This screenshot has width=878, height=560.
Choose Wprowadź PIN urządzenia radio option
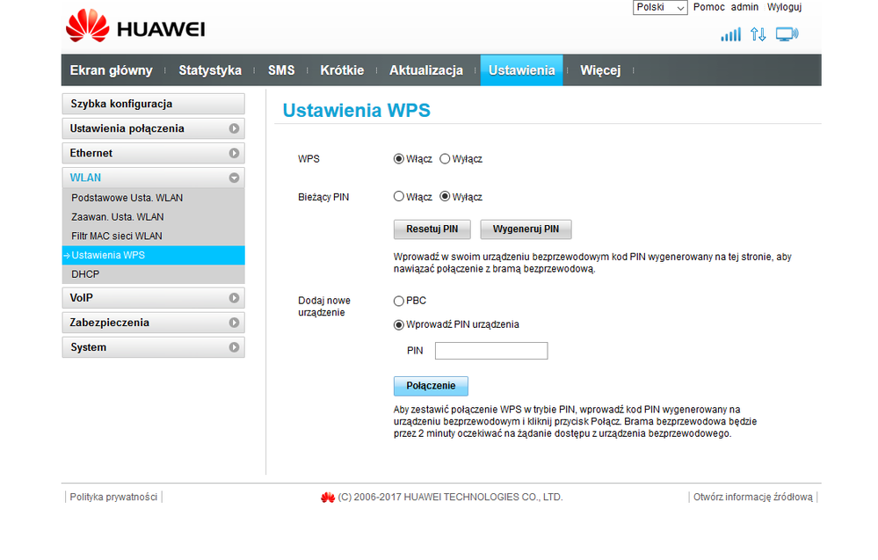pos(399,324)
